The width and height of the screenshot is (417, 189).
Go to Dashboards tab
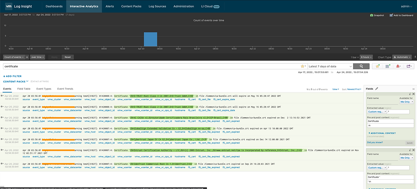54,6
